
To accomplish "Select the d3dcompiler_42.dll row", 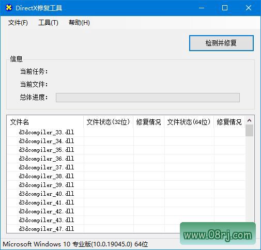I will tap(126, 211).
